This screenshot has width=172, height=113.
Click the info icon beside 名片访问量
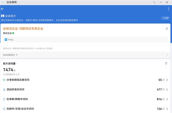[17, 63]
